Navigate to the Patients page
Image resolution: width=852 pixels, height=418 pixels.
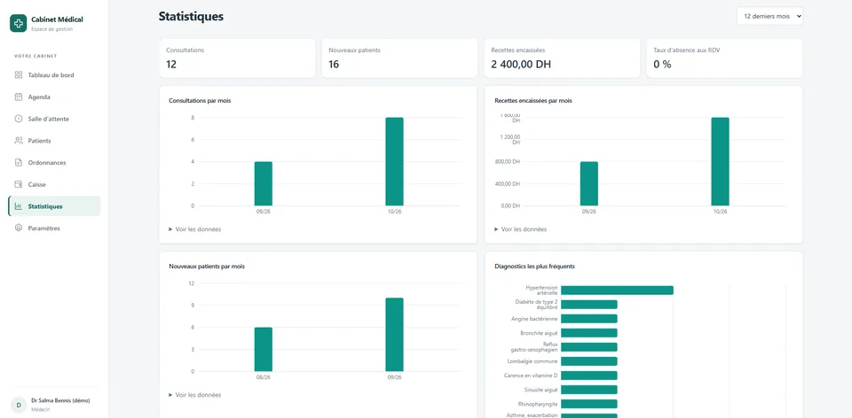coord(54,141)
